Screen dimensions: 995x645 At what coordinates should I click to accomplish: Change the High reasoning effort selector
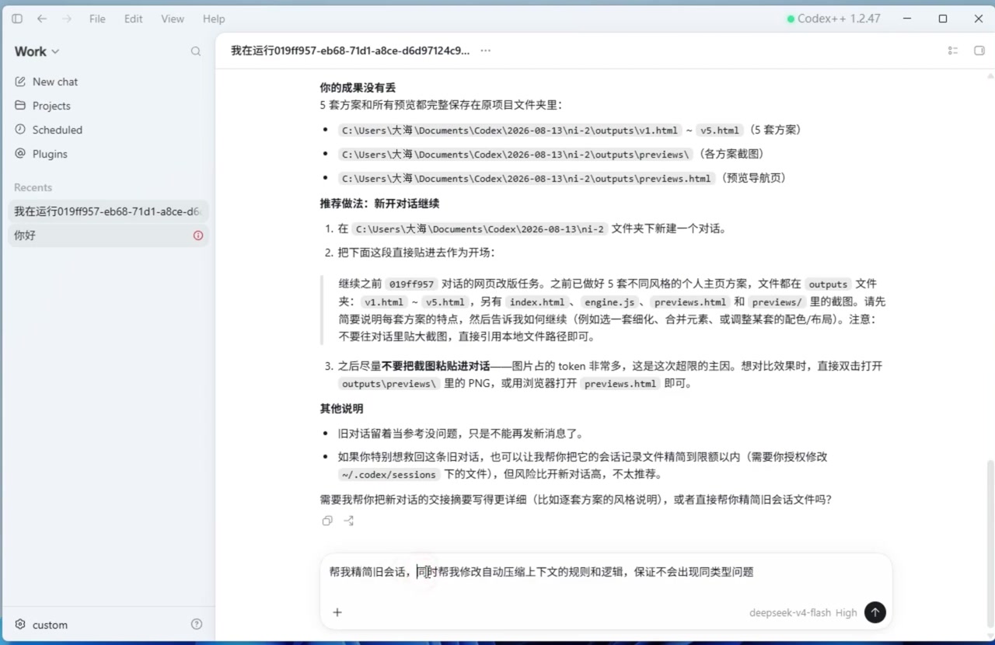[x=847, y=612]
